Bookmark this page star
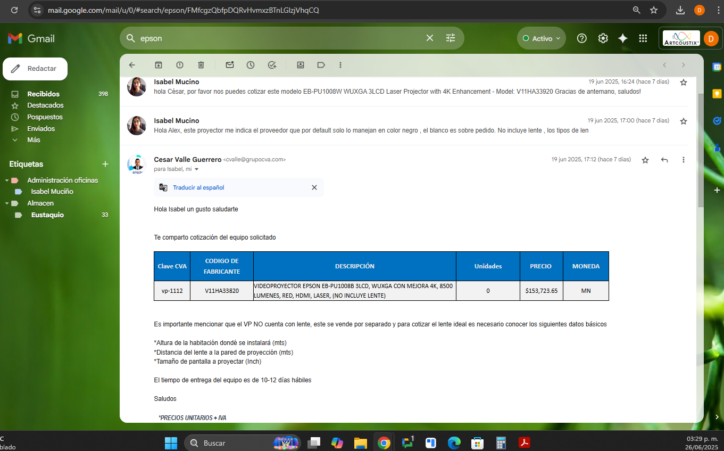Image resolution: width=724 pixels, height=451 pixels. click(654, 10)
